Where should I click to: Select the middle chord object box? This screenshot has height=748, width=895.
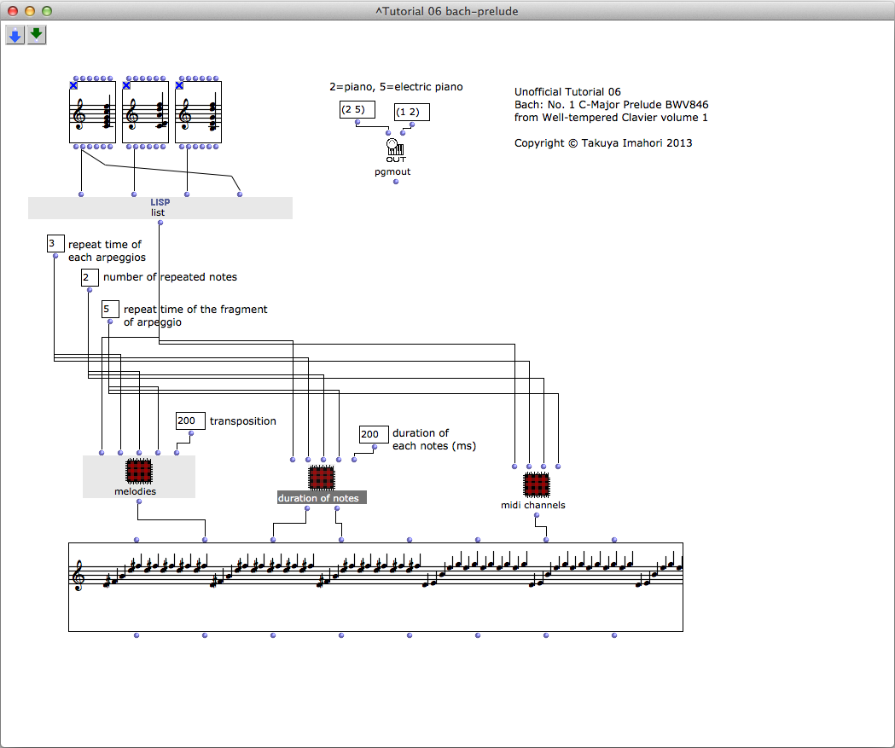[x=145, y=113]
